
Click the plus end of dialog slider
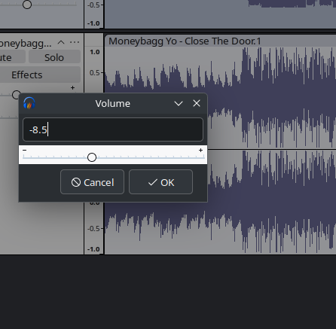coord(200,151)
